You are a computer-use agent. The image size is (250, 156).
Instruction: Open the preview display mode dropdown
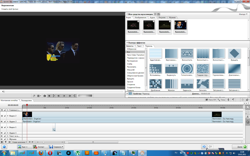39,96
